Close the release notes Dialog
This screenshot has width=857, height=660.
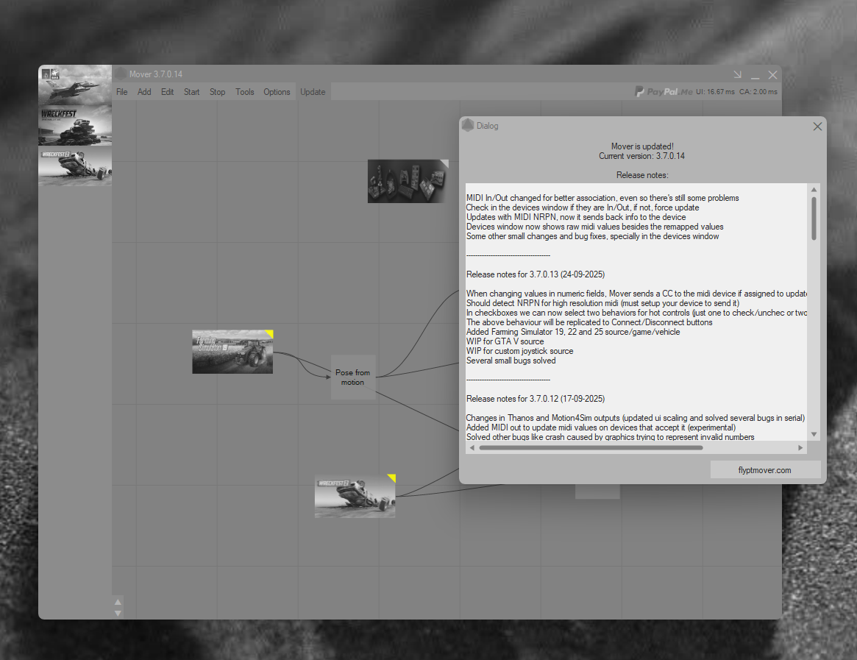coord(817,127)
